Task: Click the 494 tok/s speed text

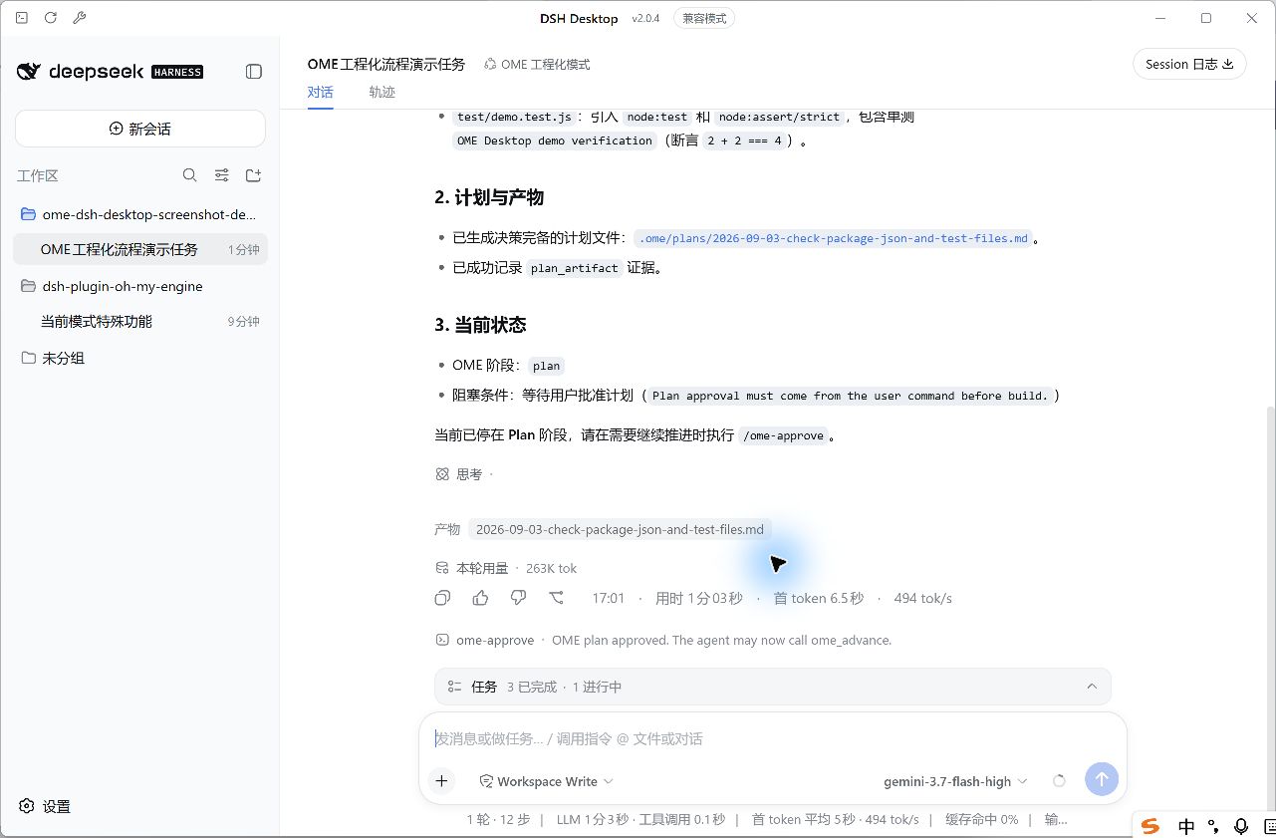Action: [x=923, y=598]
